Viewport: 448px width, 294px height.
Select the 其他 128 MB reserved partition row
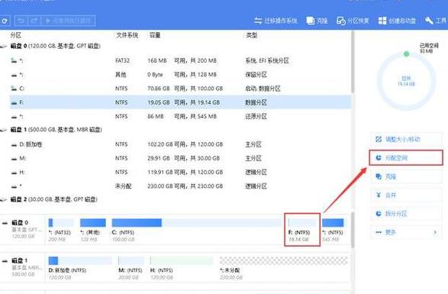181,75
